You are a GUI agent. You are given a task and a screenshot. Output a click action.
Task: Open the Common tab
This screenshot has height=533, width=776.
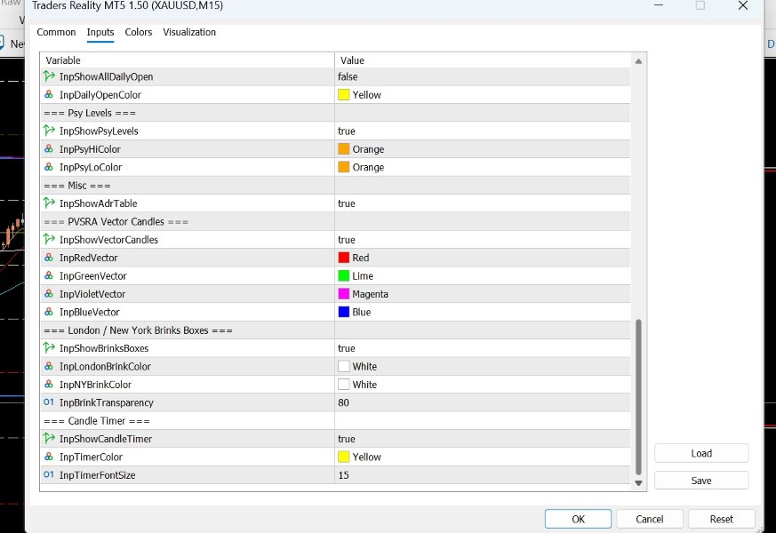point(56,32)
